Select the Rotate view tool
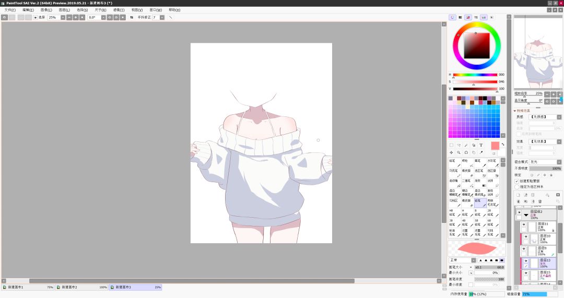Screen dimensions: 564x298 click(466, 152)
